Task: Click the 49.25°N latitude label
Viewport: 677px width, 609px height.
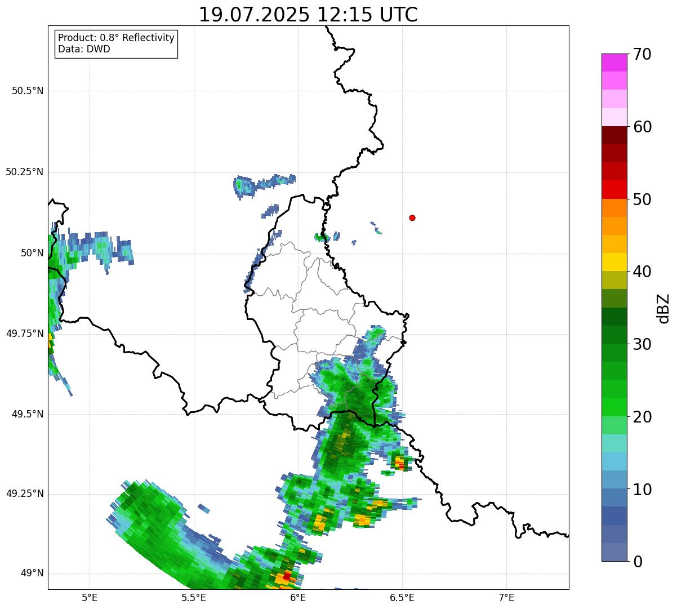Action: pos(24,494)
